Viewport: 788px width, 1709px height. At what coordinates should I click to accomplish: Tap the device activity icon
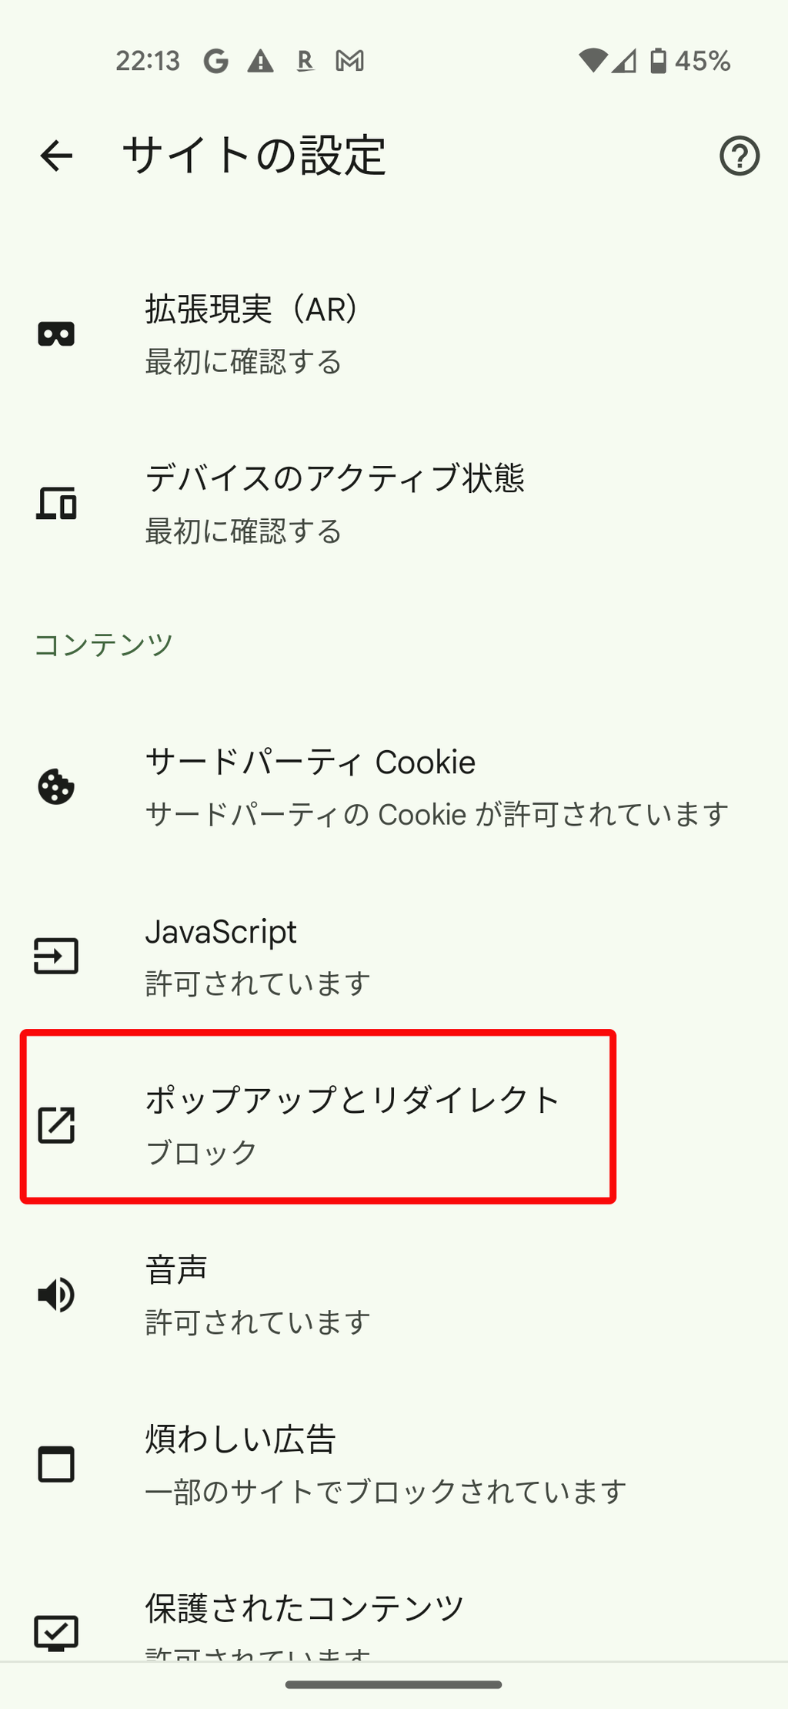pyautogui.click(x=56, y=504)
